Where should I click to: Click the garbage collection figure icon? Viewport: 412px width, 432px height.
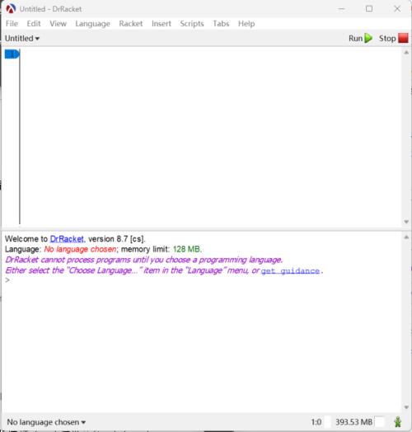(397, 421)
